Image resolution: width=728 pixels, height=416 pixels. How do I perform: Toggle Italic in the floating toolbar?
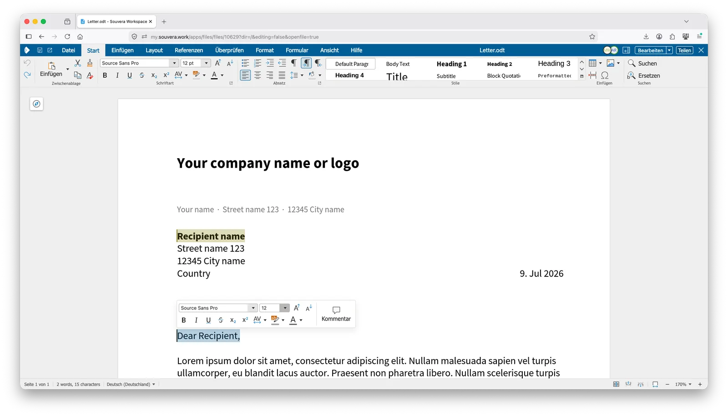(x=196, y=320)
